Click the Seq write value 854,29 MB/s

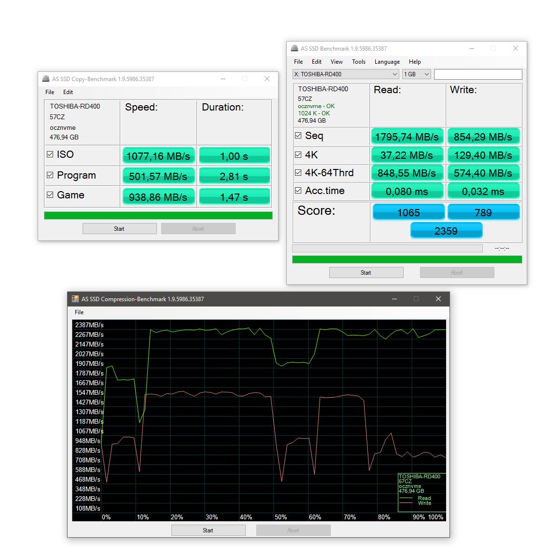click(483, 137)
